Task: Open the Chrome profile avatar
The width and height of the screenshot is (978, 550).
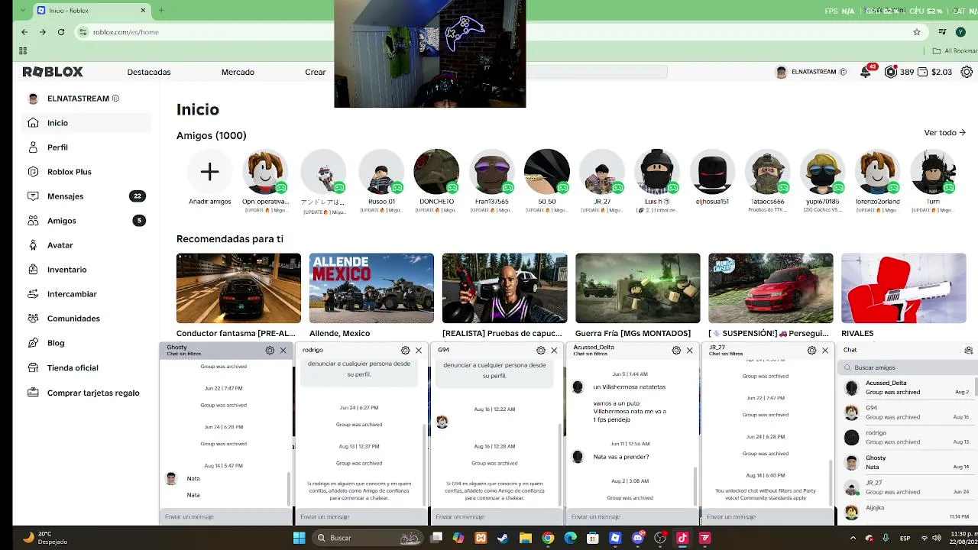Action: pos(961,32)
